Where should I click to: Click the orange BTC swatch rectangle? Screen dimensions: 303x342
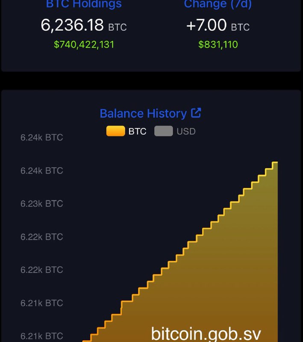point(115,131)
